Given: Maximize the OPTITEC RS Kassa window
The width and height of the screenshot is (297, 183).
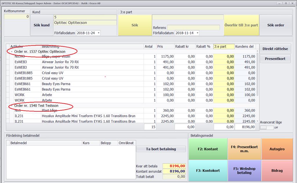Looking at the screenshot, I should (286, 3).
